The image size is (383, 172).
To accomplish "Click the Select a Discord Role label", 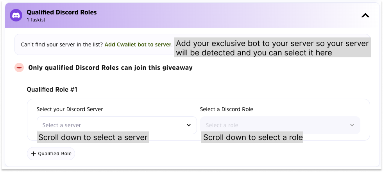I will 226,109.
